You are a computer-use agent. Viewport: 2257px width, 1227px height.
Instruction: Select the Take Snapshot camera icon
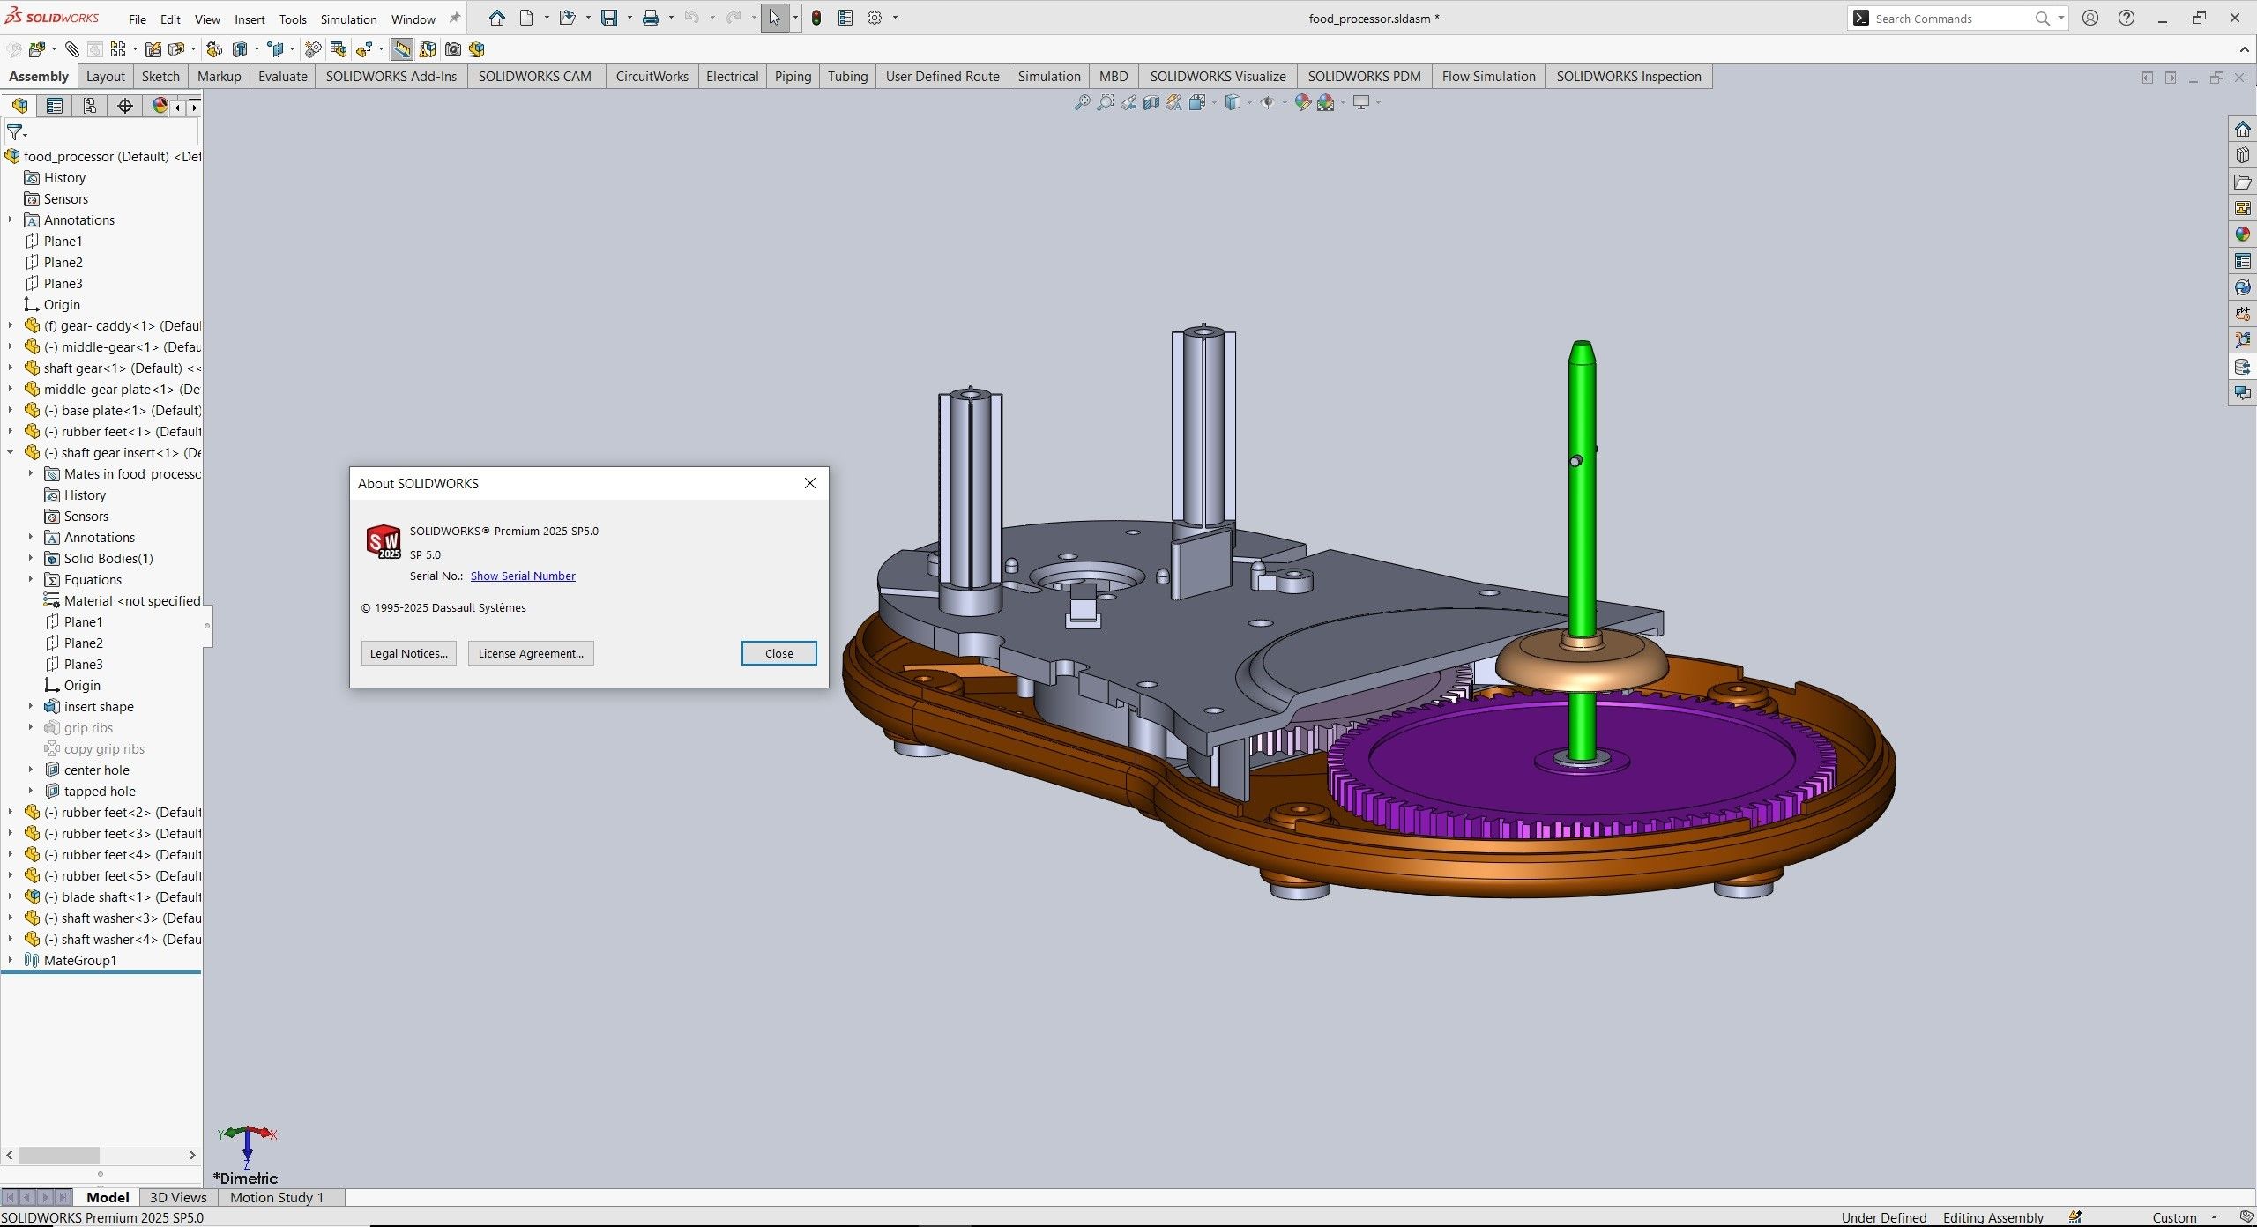(x=454, y=49)
